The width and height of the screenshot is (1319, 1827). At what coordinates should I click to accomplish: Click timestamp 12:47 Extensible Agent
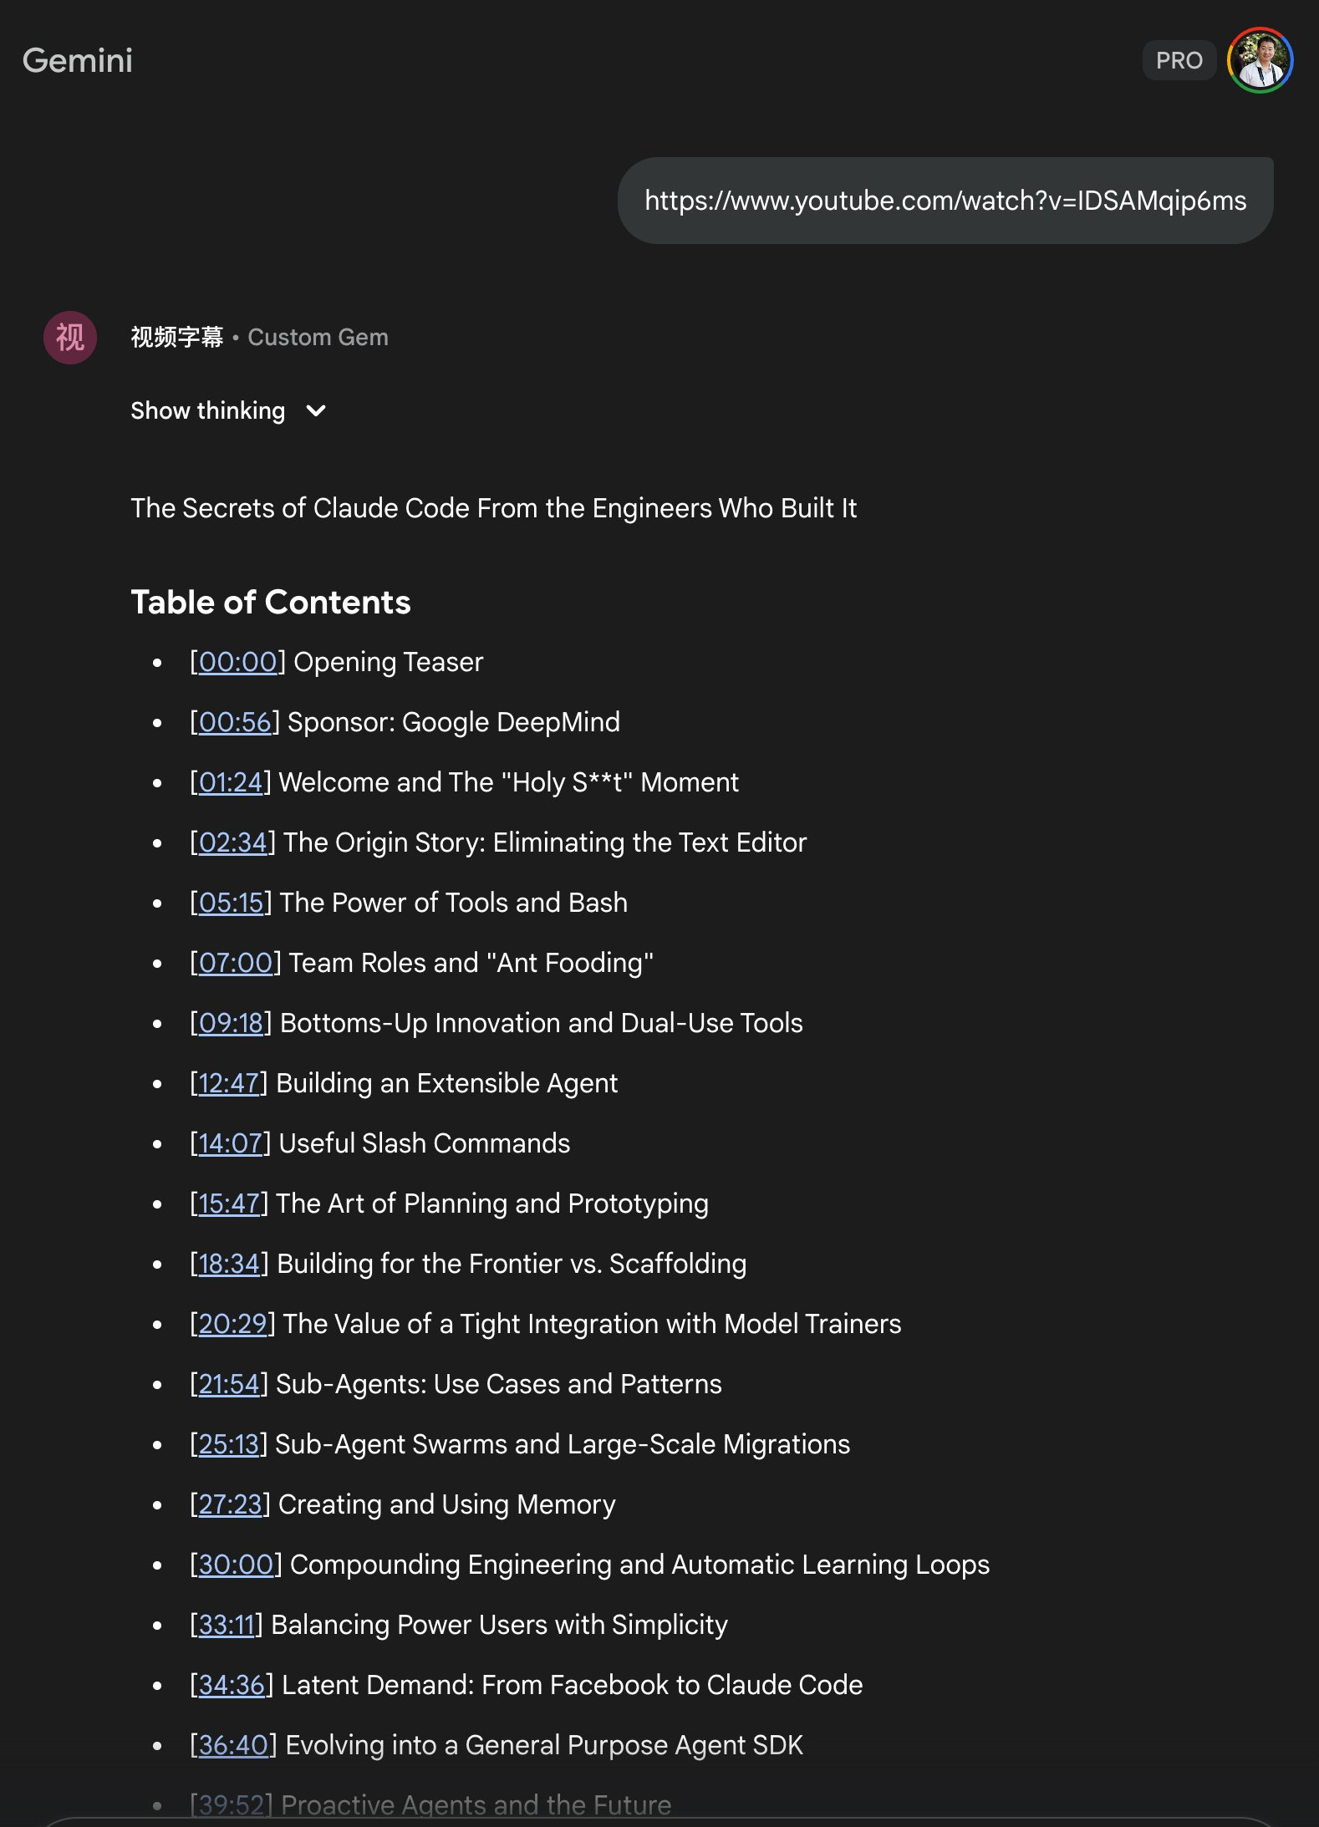click(229, 1083)
